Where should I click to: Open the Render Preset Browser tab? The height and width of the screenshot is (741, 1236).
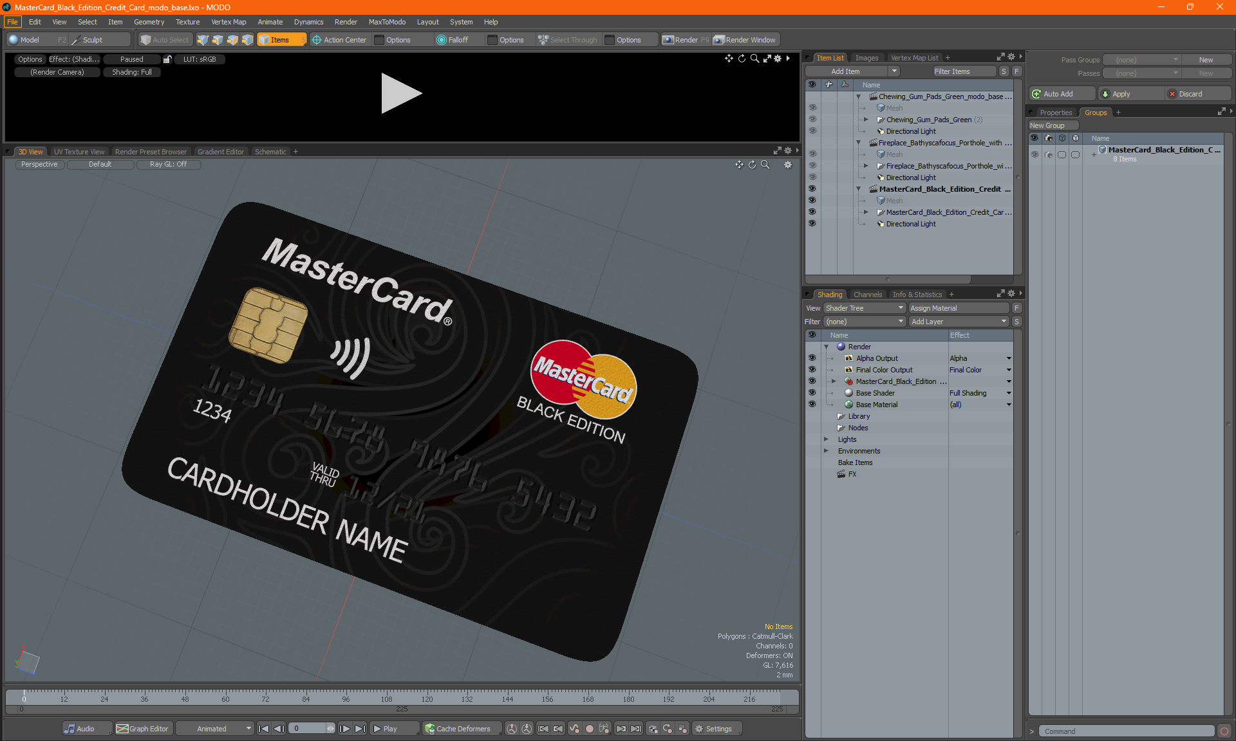click(x=151, y=152)
